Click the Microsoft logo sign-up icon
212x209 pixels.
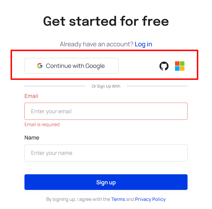[x=180, y=66]
